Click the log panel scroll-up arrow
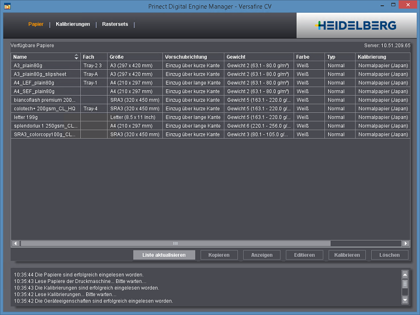 click(x=405, y=275)
